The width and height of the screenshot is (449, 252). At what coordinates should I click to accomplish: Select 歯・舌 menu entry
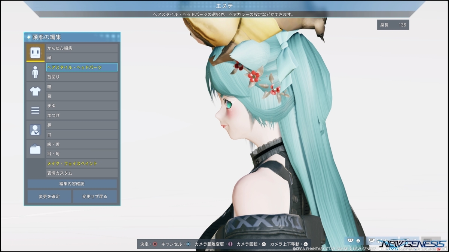click(x=82, y=144)
